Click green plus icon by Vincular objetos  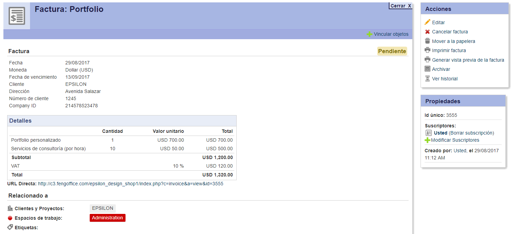point(369,34)
